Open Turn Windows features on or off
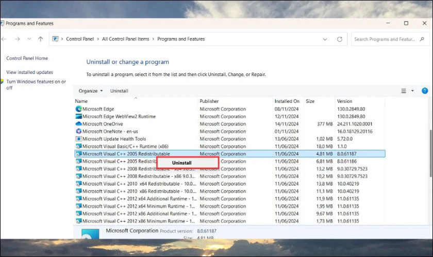Viewport: 433px width, 257px height. pyautogui.click(x=36, y=85)
